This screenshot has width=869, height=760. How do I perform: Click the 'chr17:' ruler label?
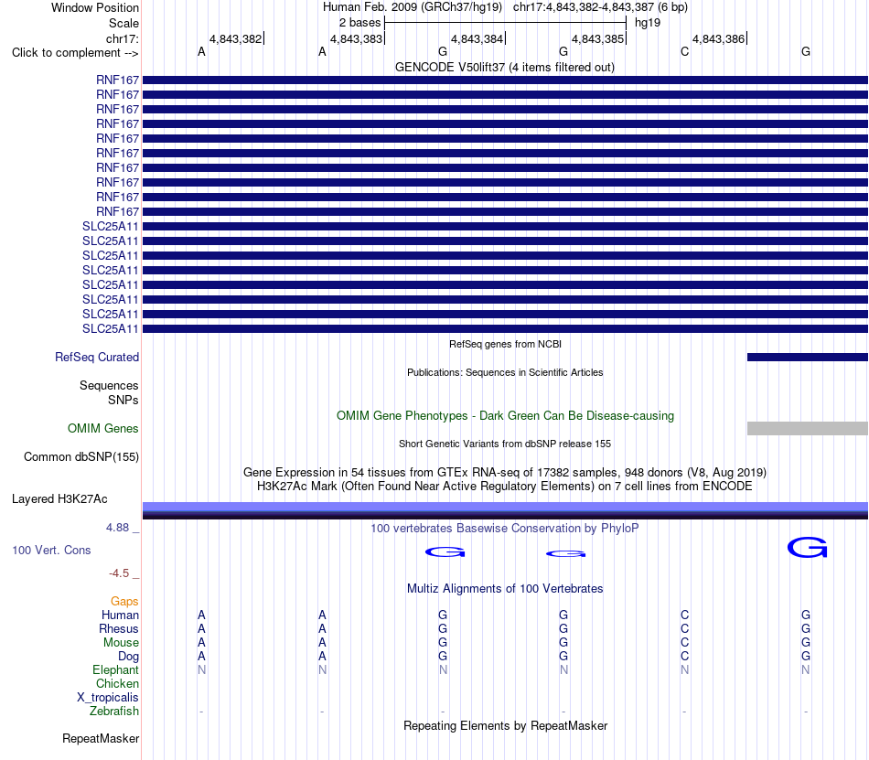(122, 38)
